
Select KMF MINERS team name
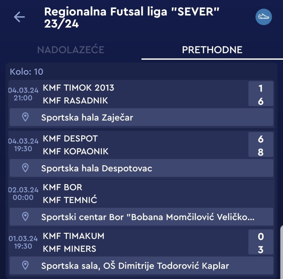click(x=69, y=249)
